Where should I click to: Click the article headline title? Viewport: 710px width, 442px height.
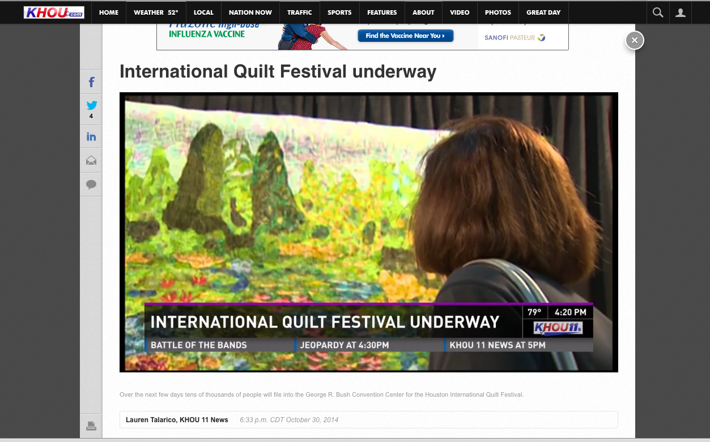pos(278,71)
